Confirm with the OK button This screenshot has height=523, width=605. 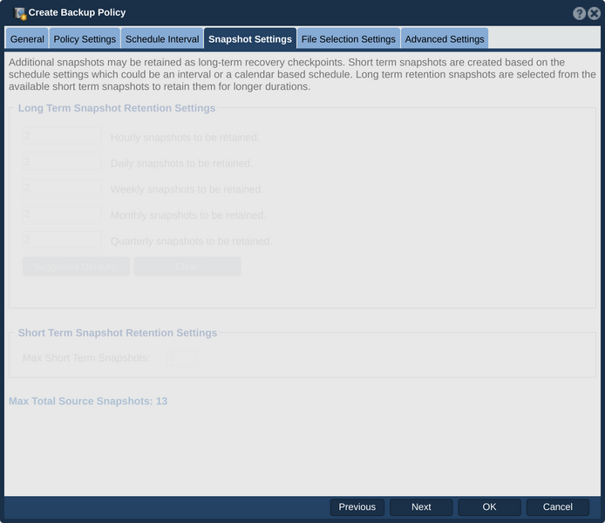(489, 506)
